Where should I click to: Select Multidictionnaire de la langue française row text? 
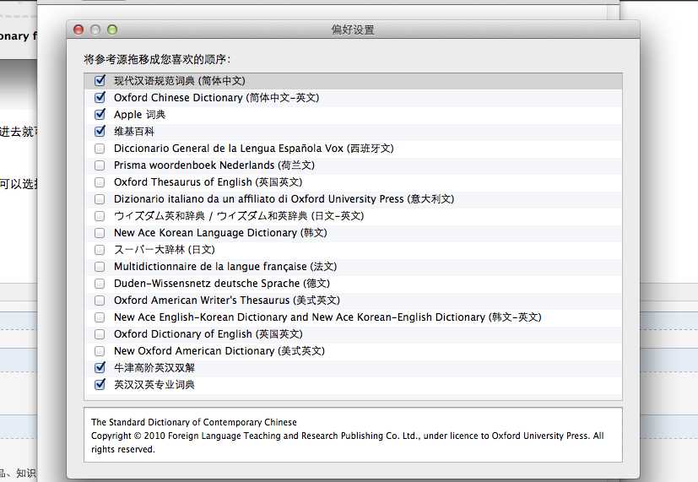coord(225,267)
